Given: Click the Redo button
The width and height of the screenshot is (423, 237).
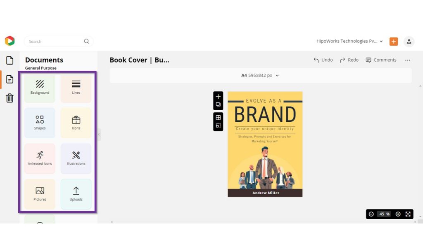Looking at the screenshot, I should (349, 60).
